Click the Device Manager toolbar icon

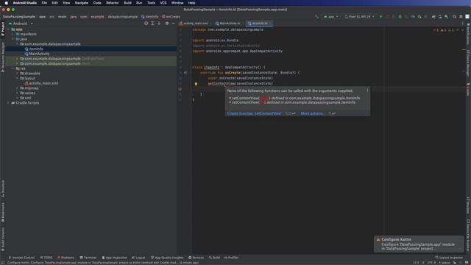(x=440, y=16)
